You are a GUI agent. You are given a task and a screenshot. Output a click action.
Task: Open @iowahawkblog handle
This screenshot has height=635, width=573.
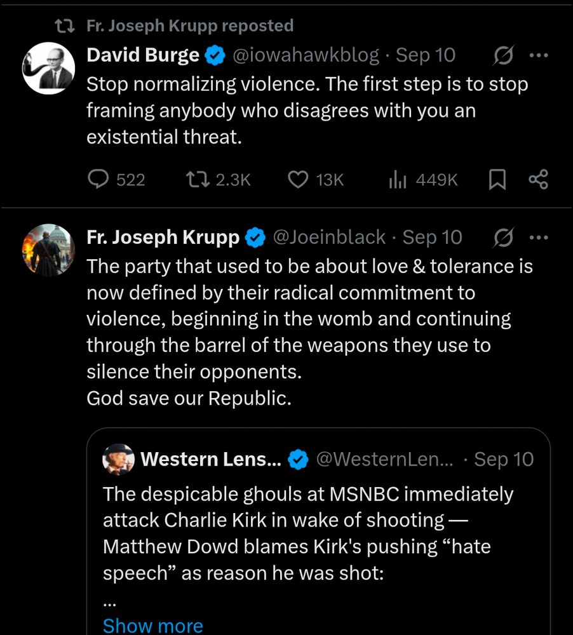306,55
